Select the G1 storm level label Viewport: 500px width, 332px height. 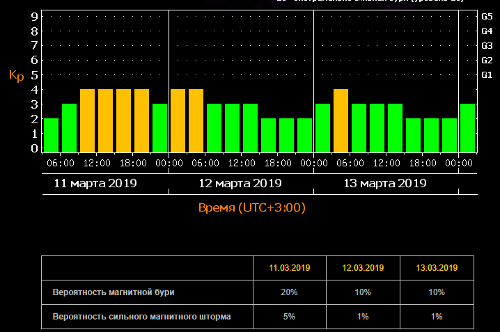487,74
